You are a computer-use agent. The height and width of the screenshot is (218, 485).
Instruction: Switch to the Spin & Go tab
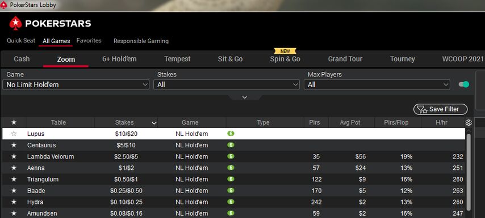tap(285, 59)
